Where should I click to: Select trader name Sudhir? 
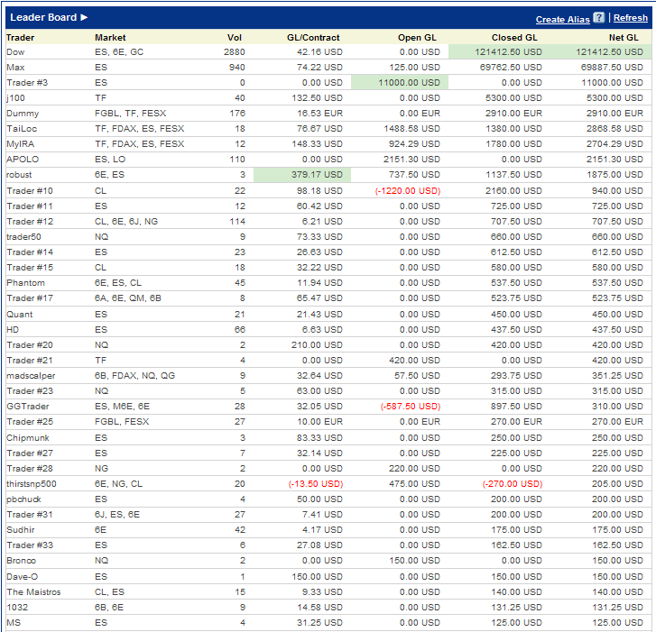(x=21, y=530)
